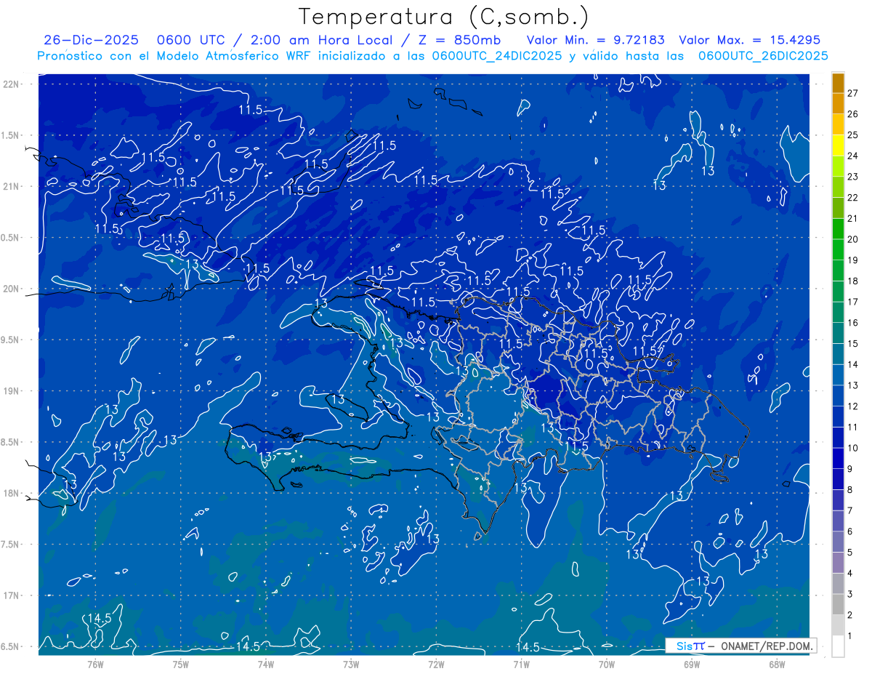872x674 pixels.
Task: Pick the dark blue band between 9 and 10
Action: [x=838, y=458]
